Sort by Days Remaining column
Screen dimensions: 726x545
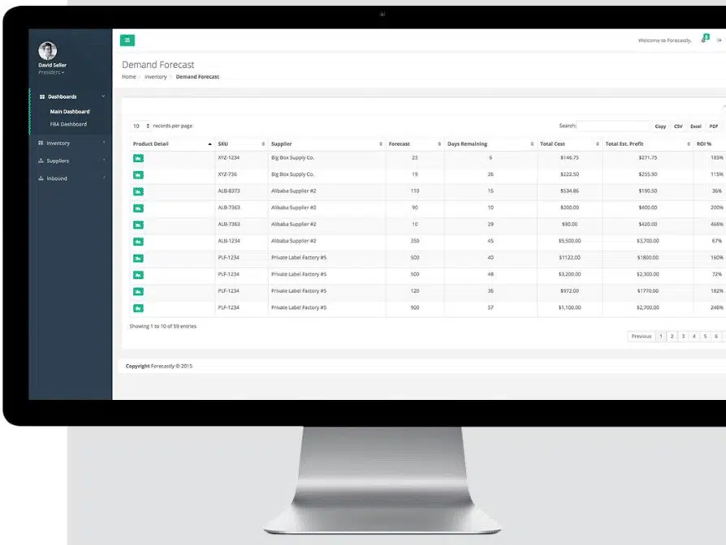(490, 144)
